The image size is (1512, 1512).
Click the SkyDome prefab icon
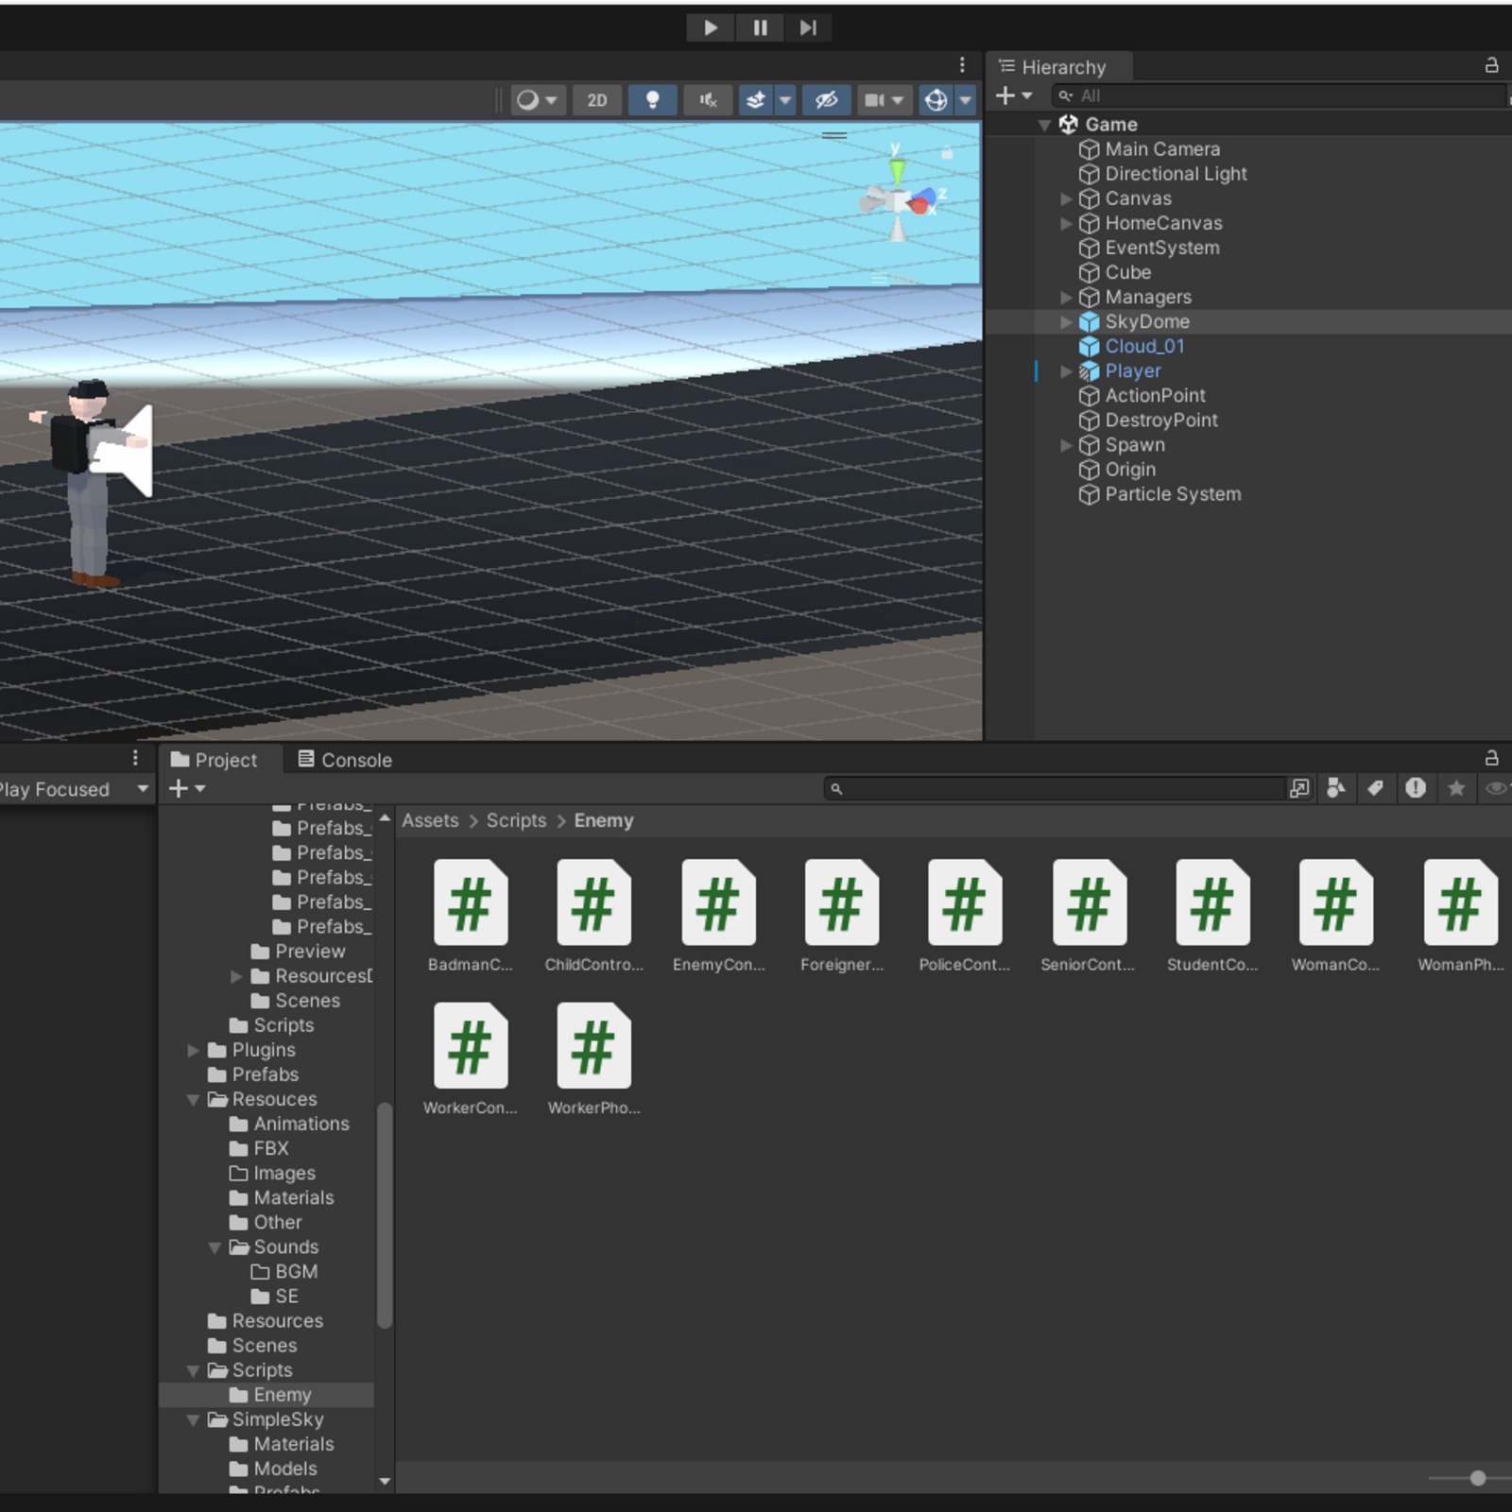point(1090,321)
